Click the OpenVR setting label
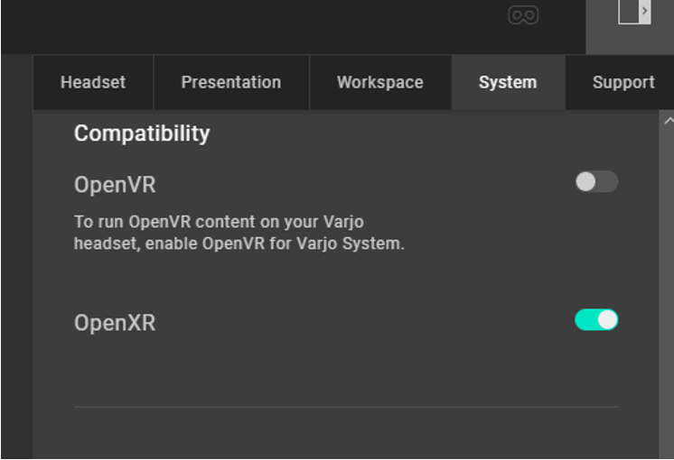Image resolution: width=674 pixels, height=460 pixels. [115, 185]
